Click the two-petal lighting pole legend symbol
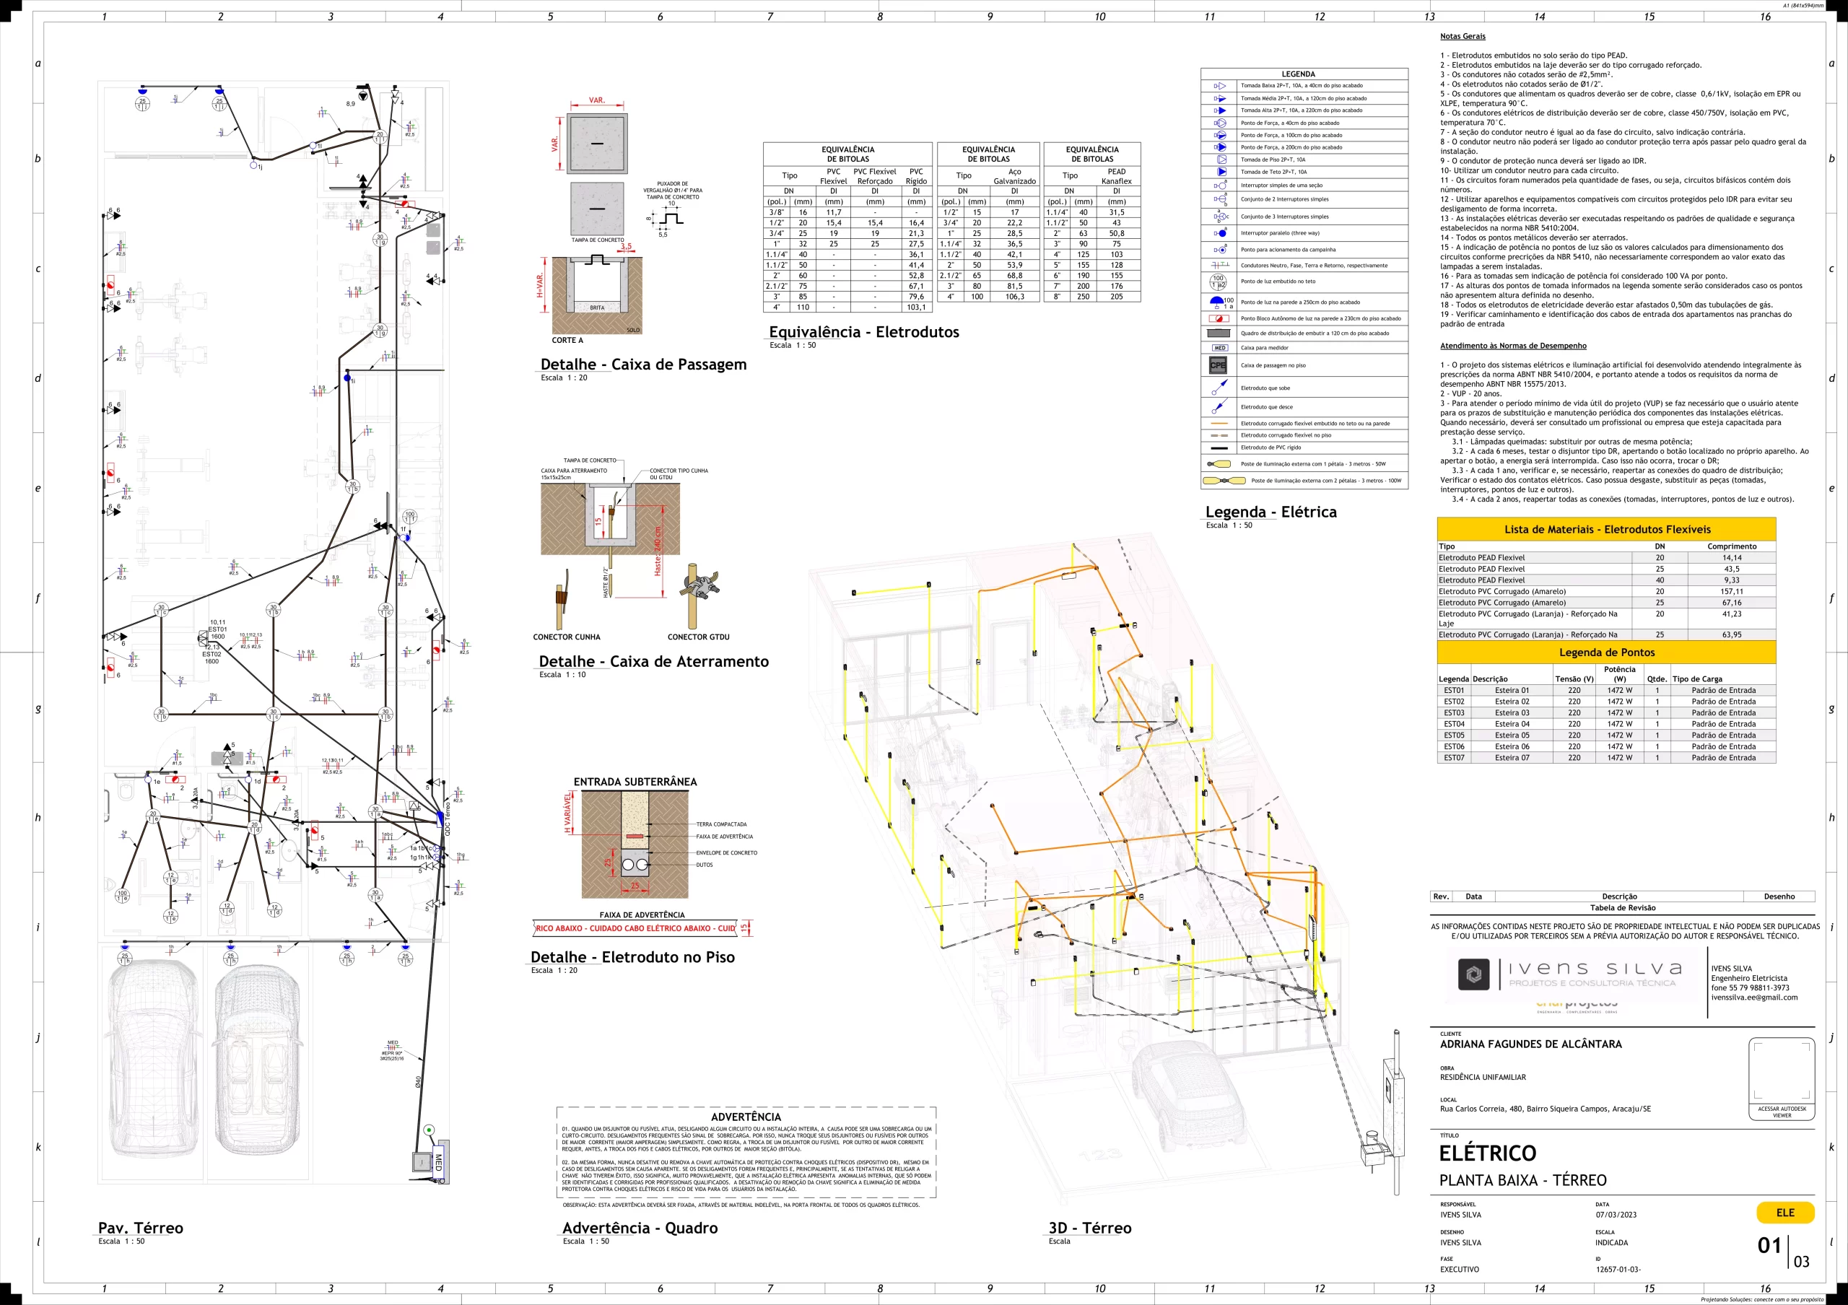This screenshot has height=1305, width=1848. coord(1224,480)
